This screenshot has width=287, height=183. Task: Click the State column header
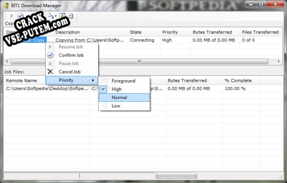click(144, 32)
